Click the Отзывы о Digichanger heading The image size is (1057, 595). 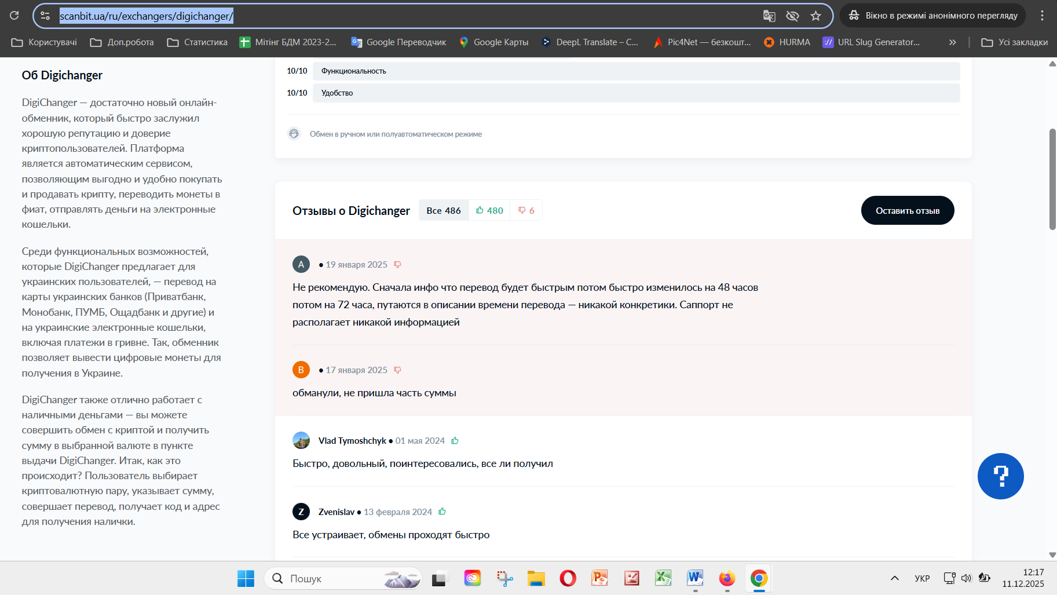(x=351, y=211)
